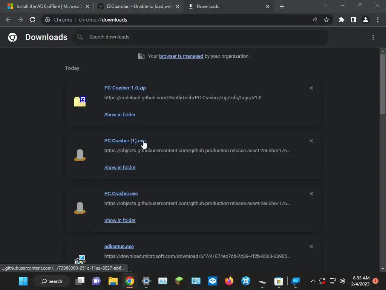Open Downloads page more actions menu

[373, 37]
